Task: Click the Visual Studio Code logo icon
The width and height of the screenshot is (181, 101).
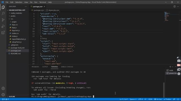Action: [3, 2]
